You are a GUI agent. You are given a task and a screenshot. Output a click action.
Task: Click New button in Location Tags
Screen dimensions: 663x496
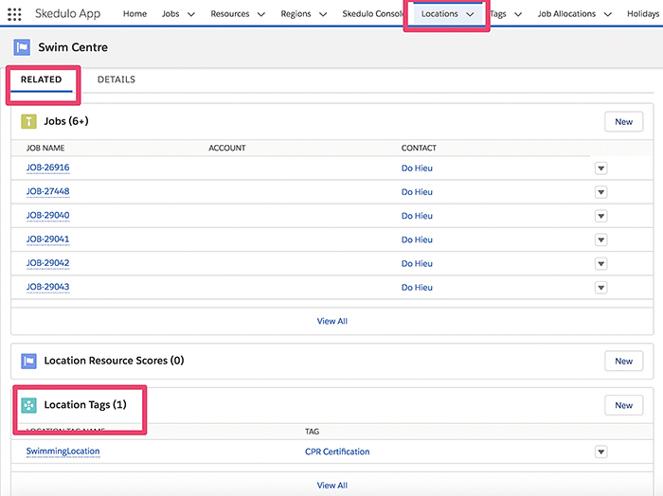pyautogui.click(x=623, y=405)
